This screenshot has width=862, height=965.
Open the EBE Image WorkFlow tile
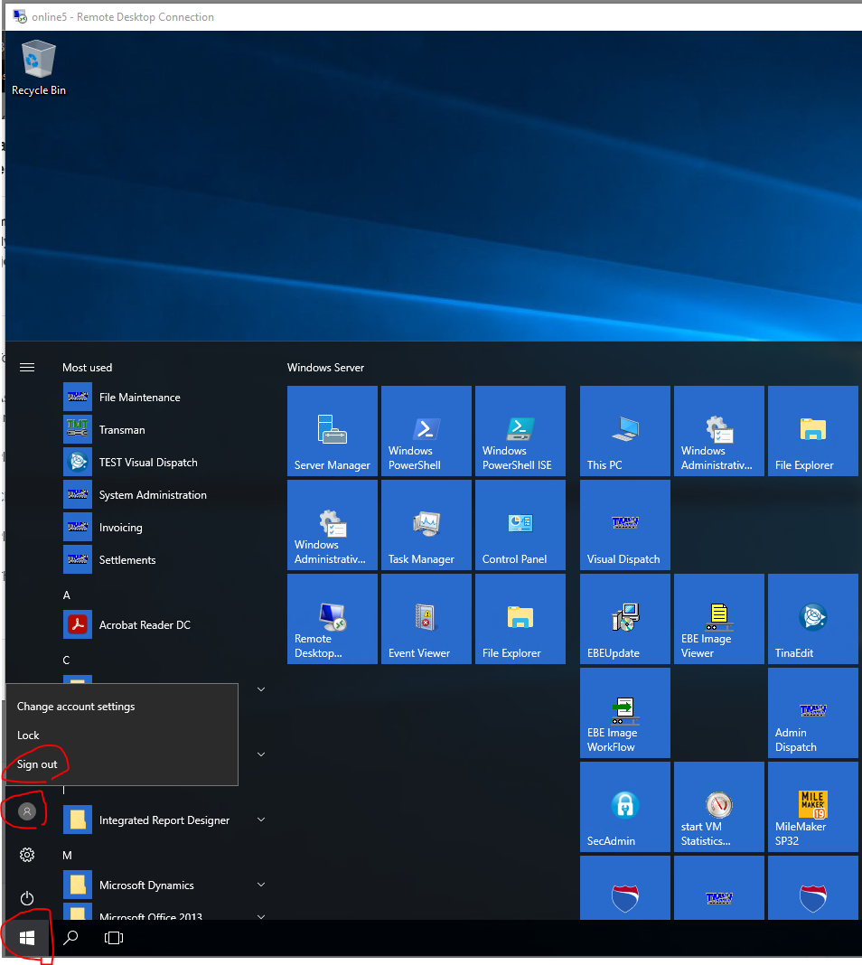click(x=625, y=713)
